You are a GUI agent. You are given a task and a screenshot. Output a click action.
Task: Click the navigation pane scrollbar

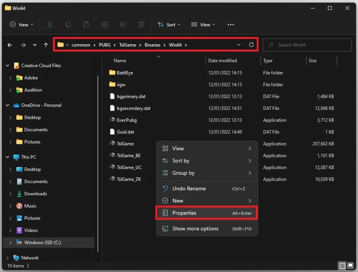[x=98, y=164]
